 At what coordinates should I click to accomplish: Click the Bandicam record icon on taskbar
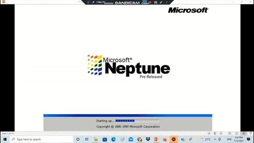(x=174, y=139)
